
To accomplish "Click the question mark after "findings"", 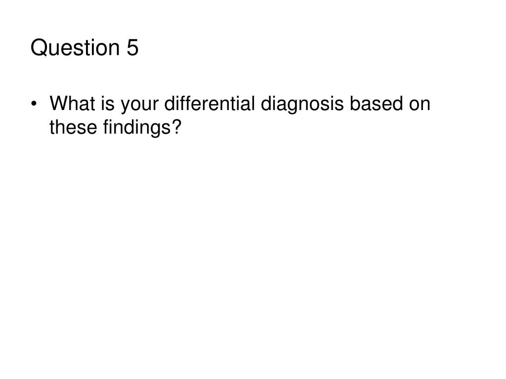I will (x=176, y=127).
